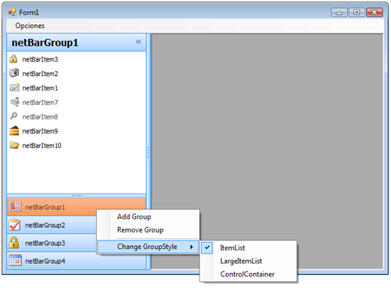391x288 pixels.
Task: Open the Opciones menu
Action: 30,26
